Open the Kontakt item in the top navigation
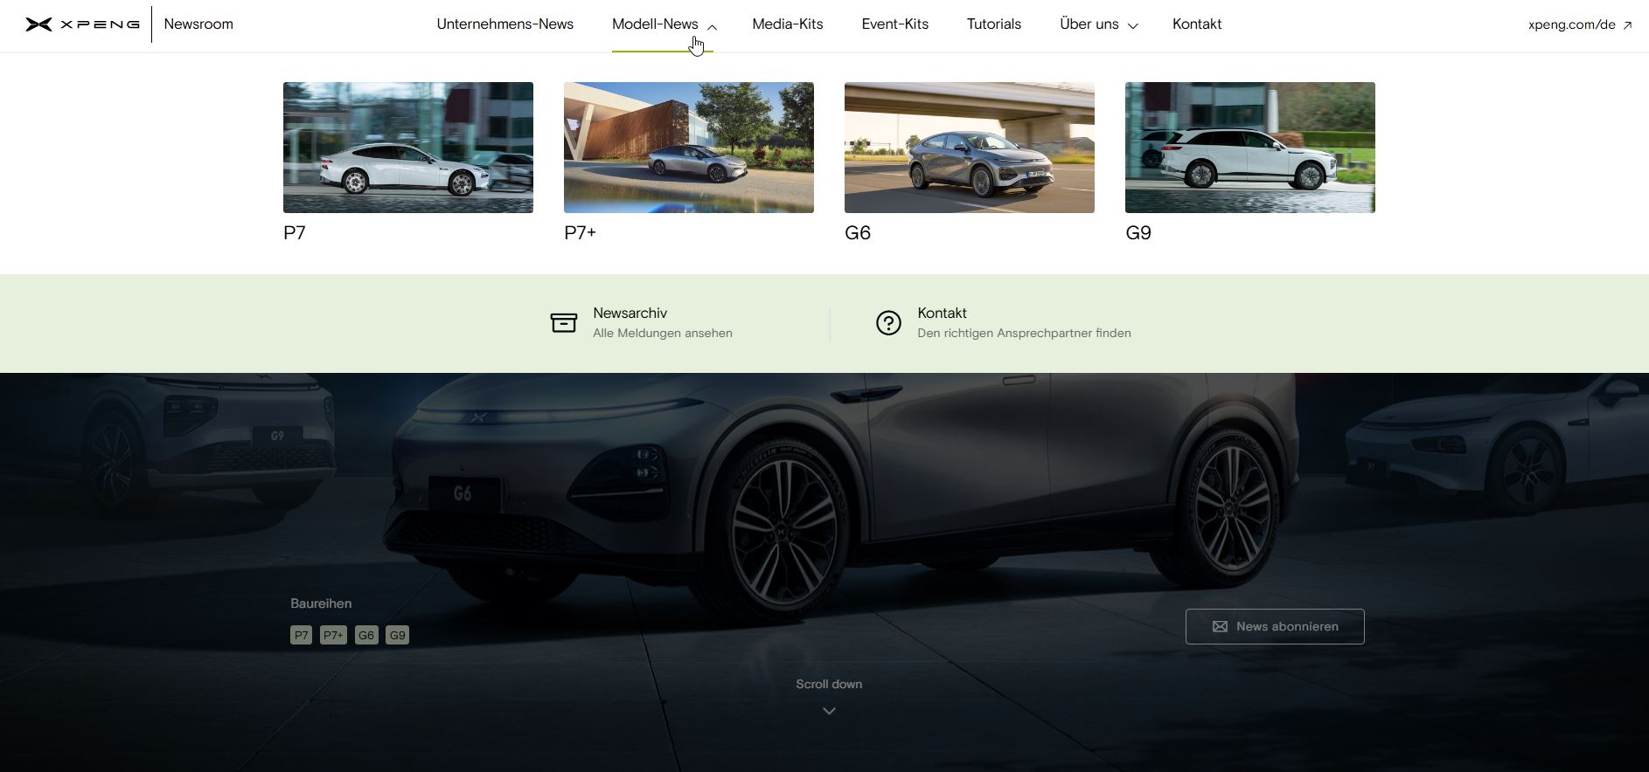Screen dimensions: 1649x772 [x=1197, y=24]
